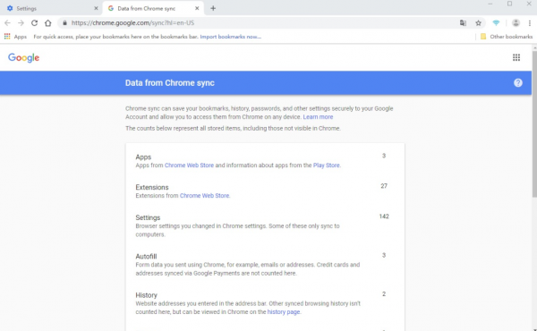
Task: View site security lock info
Action: tap(64, 23)
